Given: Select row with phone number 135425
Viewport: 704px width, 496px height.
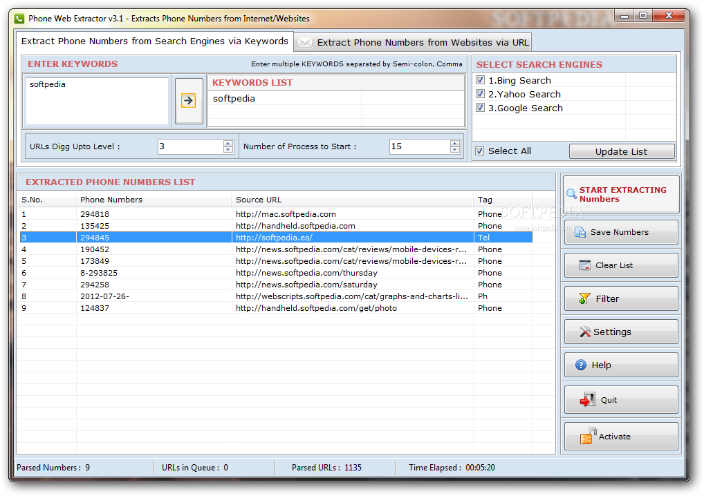Looking at the screenshot, I should pos(276,226).
